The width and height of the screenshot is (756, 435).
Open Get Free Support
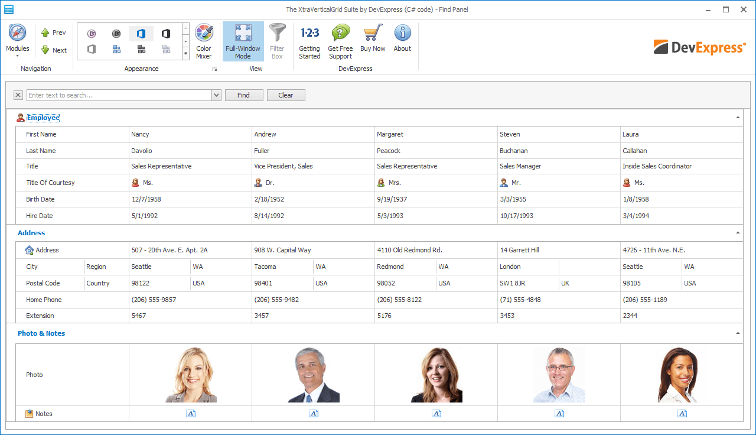(340, 41)
